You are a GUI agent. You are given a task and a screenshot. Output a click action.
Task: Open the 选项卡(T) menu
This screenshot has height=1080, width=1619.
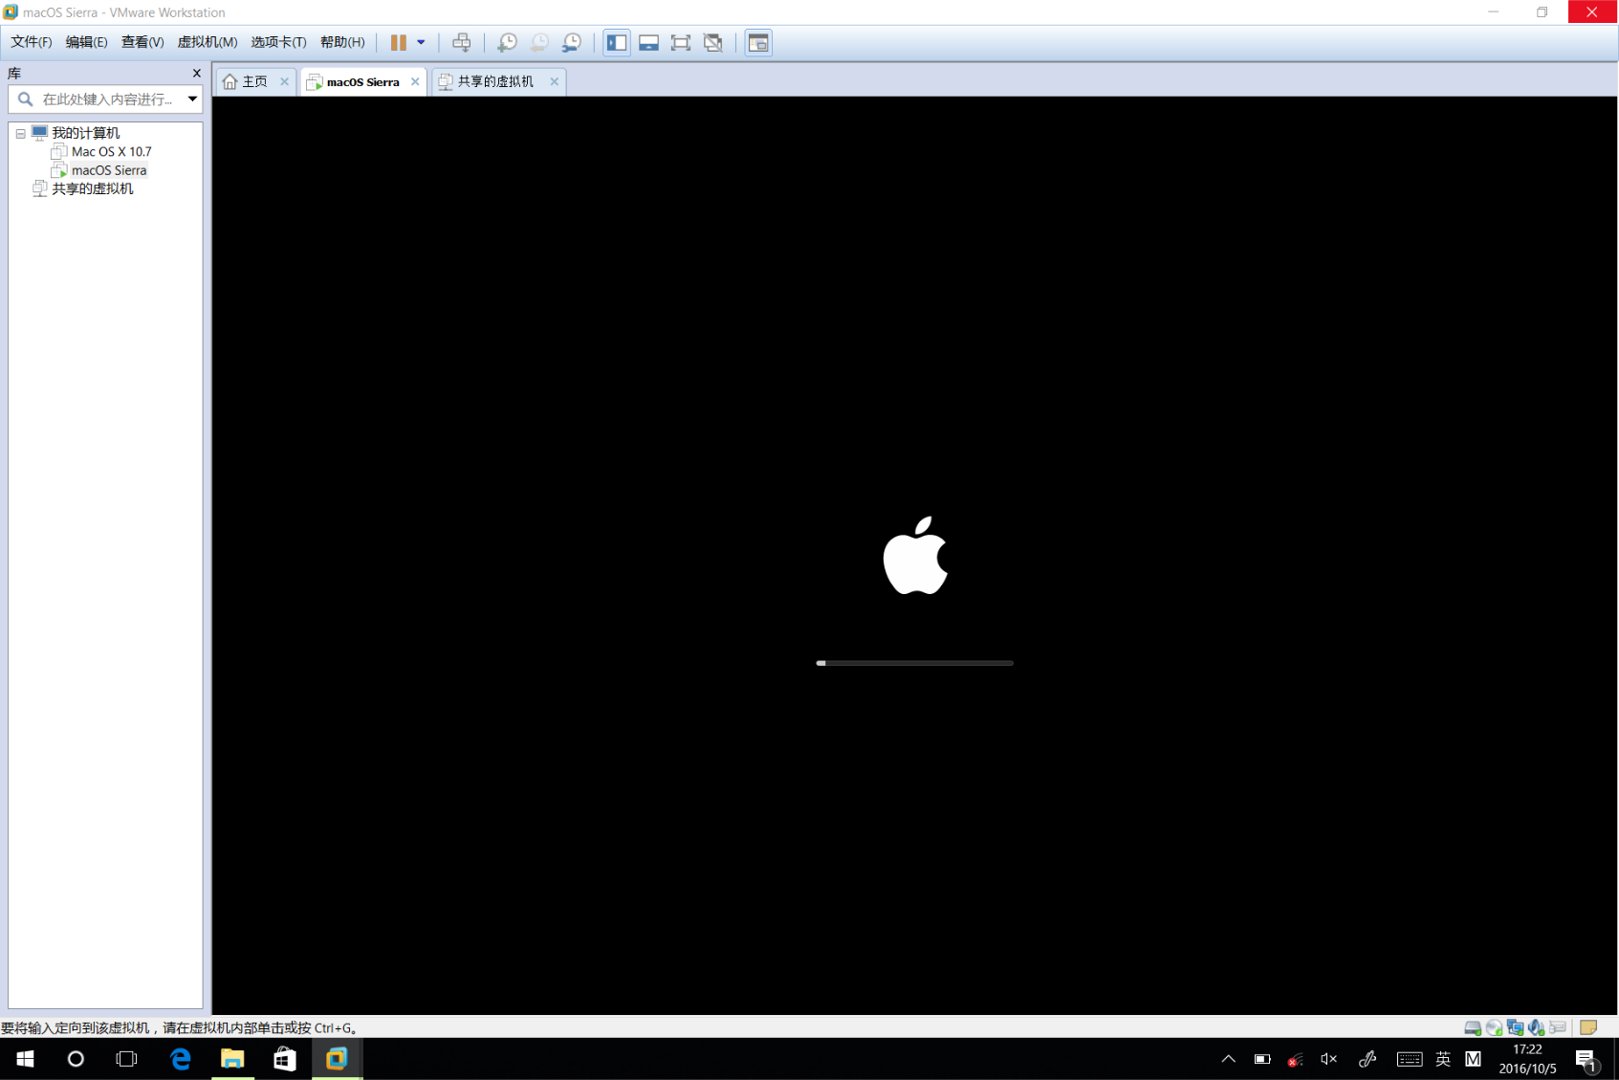(278, 42)
